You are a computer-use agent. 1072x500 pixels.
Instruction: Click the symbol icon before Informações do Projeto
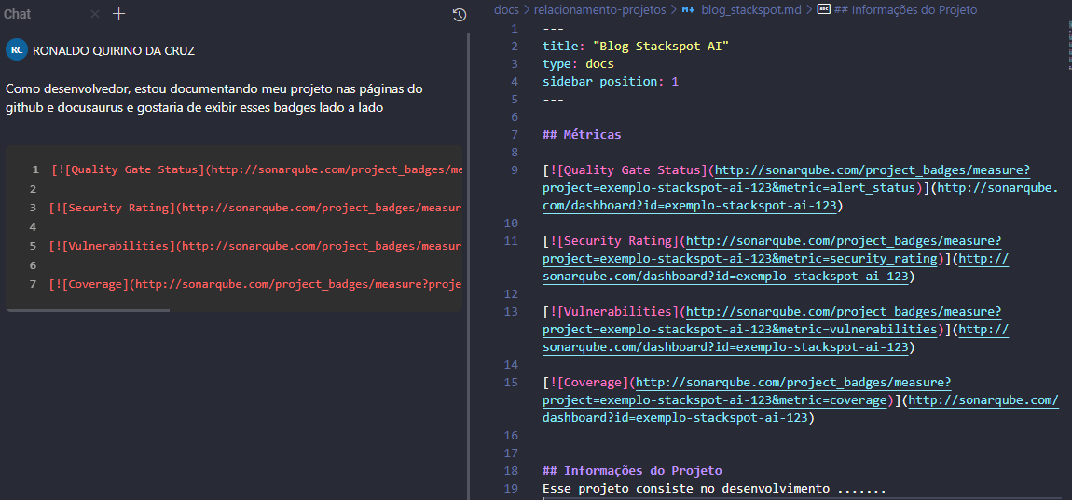coord(824,10)
